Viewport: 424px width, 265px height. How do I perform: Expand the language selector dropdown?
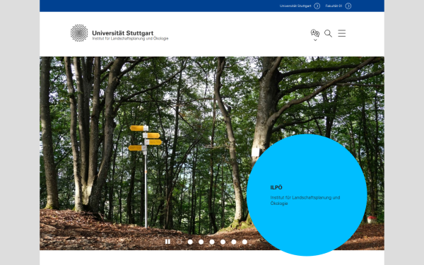click(x=315, y=35)
